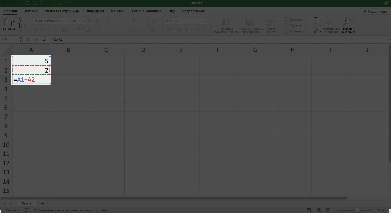Click the Home icon in title bar
The width and height of the screenshot is (391, 213).
click(x=27, y=3)
